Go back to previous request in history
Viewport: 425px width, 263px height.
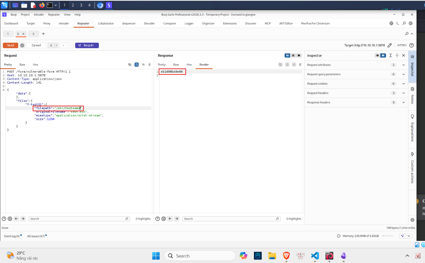[51, 45]
